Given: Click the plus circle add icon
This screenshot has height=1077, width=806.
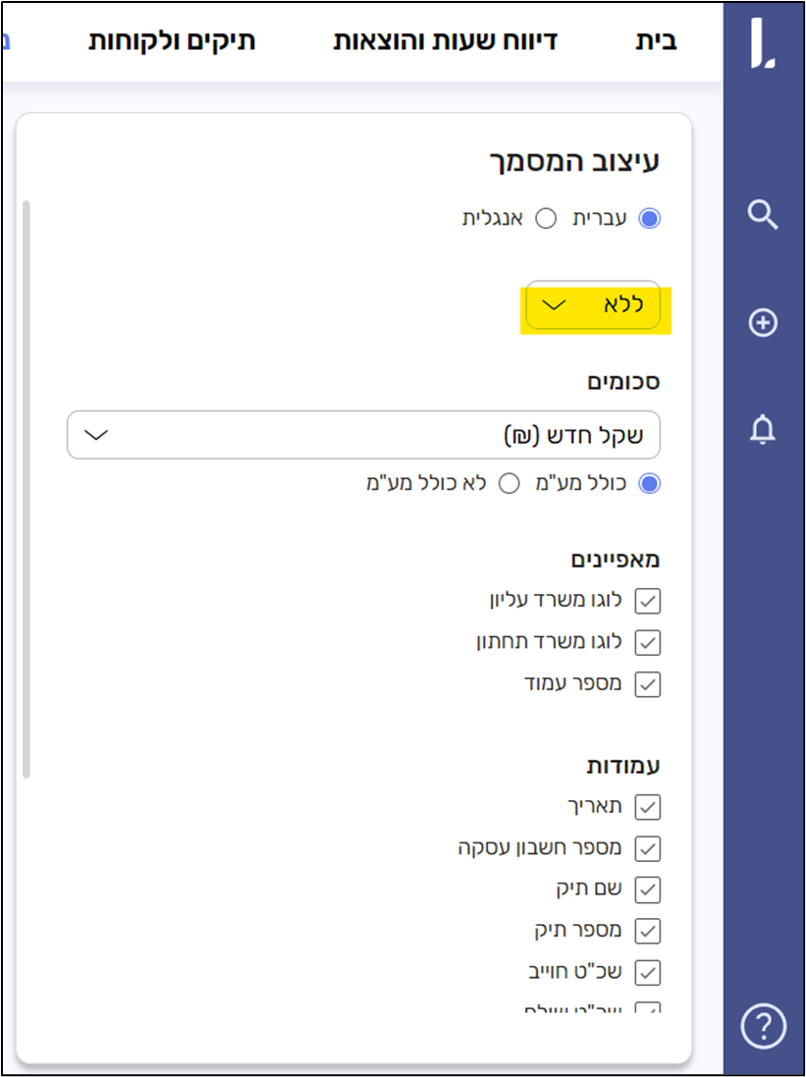Looking at the screenshot, I should point(763,322).
